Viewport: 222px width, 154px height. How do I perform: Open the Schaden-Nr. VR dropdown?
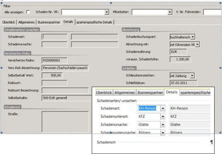pyautogui.click(x=106, y=12)
